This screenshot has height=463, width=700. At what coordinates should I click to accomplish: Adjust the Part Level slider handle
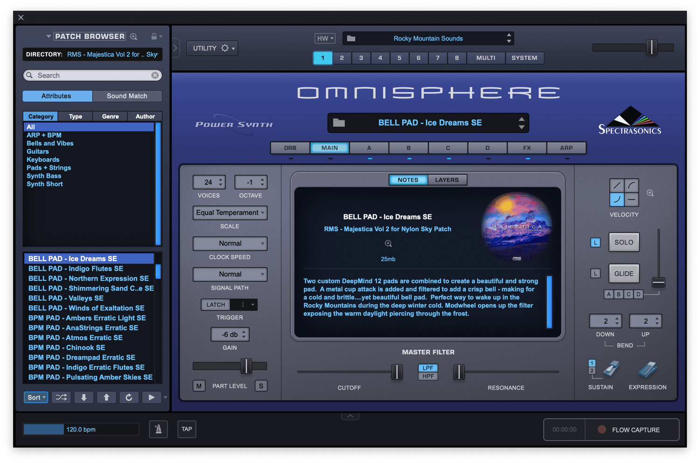click(x=246, y=366)
